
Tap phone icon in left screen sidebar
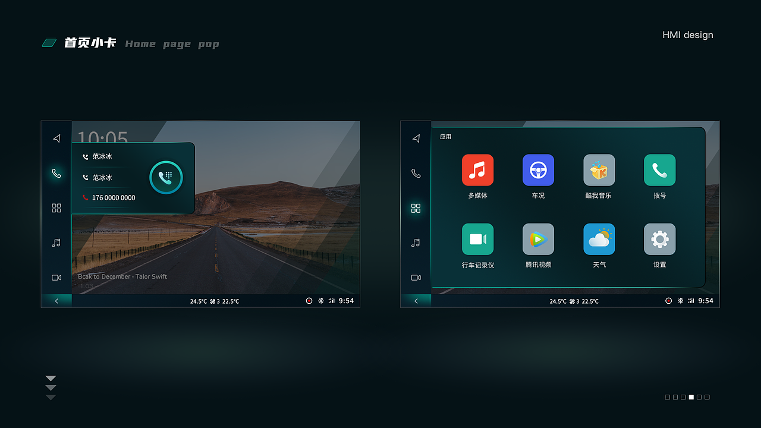[x=56, y=174]
